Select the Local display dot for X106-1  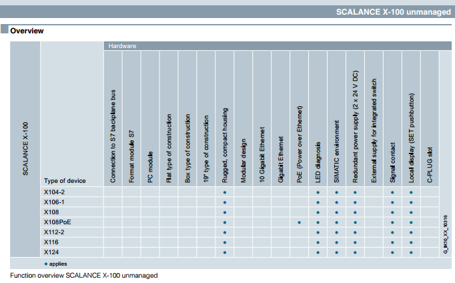[x=411, y=202]
